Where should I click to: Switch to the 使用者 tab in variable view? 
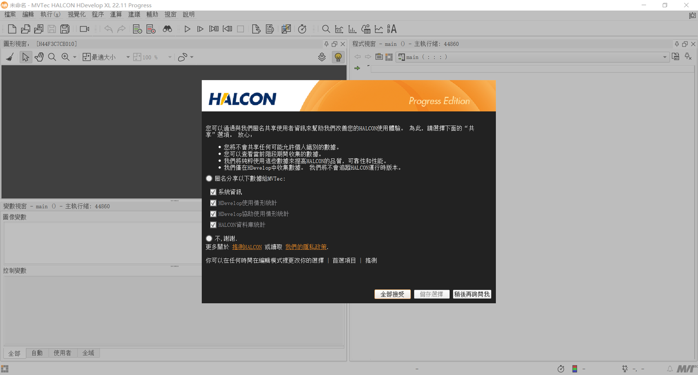coord(63,353)
